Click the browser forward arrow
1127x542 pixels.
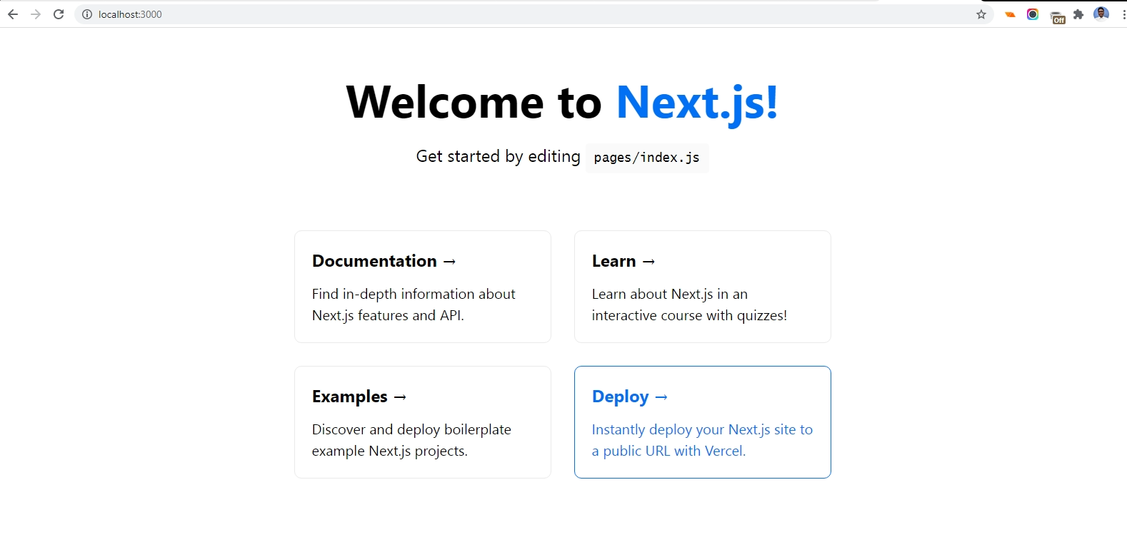[36, 14]
